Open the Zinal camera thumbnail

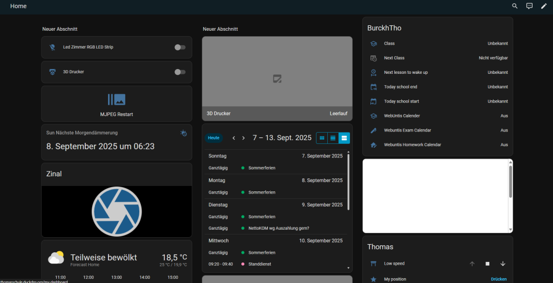[x=117, y=211]
